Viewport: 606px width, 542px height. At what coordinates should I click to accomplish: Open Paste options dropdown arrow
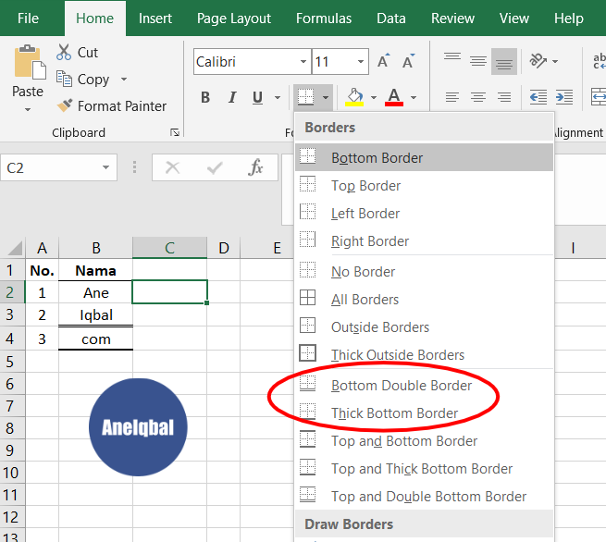(x=28, y=110)
